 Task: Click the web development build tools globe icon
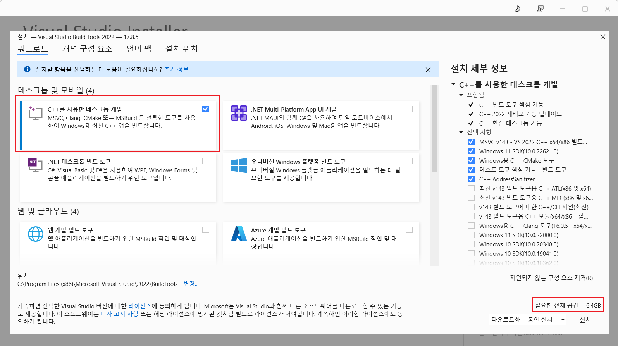point(36,234)
